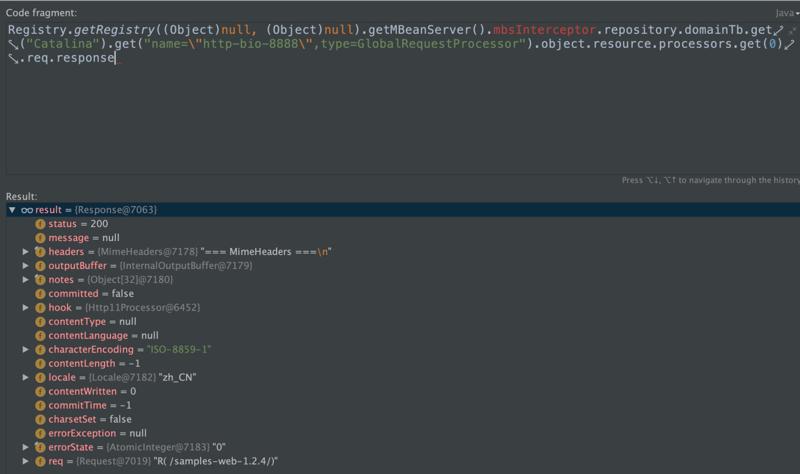Click the field icon beside contentLength

click(40, 364)
